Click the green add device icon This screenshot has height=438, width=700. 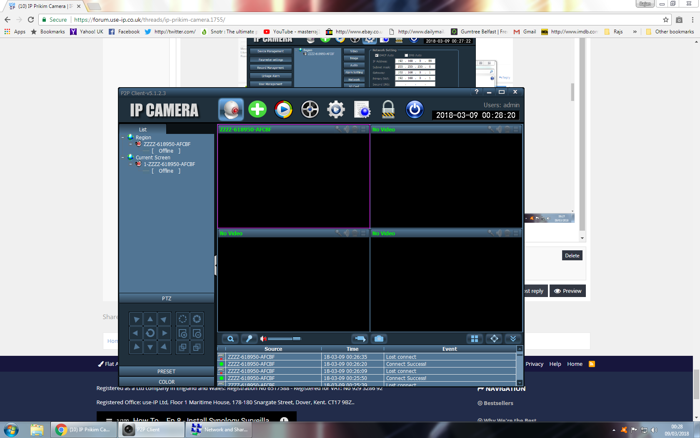(257, 109)
